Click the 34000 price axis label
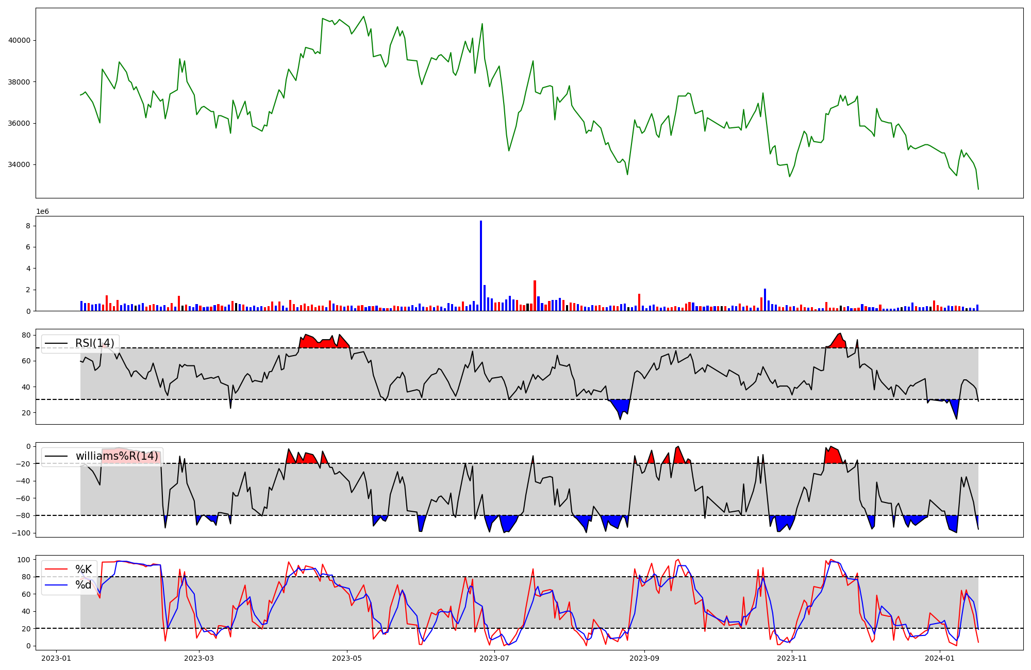The width and height of the screenshot is (1031, 670). (x=19, y=165)
